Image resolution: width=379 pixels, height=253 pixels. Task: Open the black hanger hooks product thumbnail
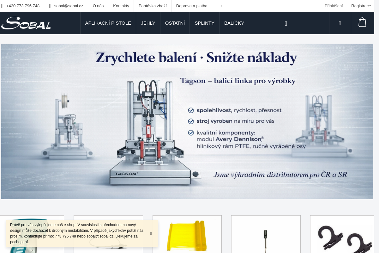(x=342, y=234)
